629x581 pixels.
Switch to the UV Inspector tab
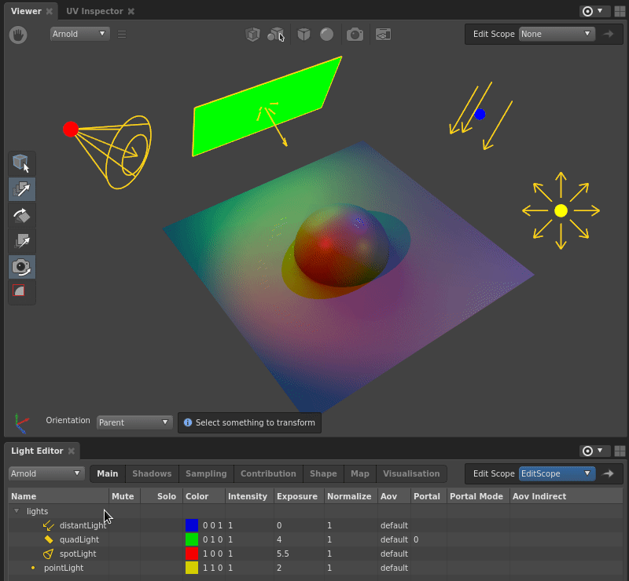tap(94, 11)
